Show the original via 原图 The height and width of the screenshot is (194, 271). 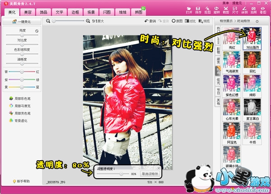point(177,21)
